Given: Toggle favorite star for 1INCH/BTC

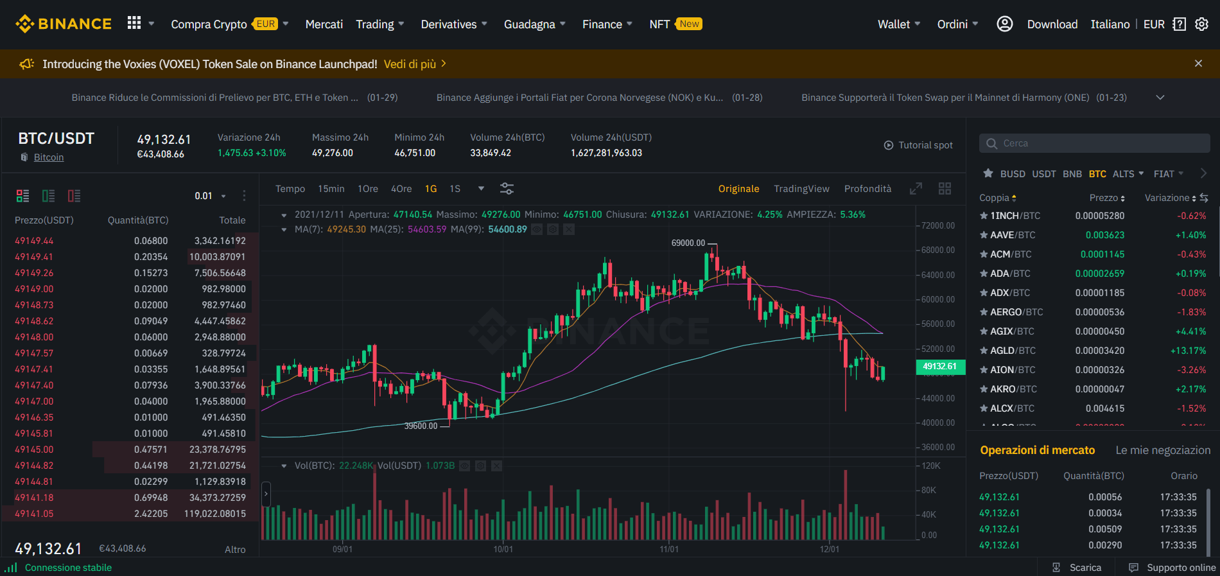Looking at the screenshot, I should (984, 216).
